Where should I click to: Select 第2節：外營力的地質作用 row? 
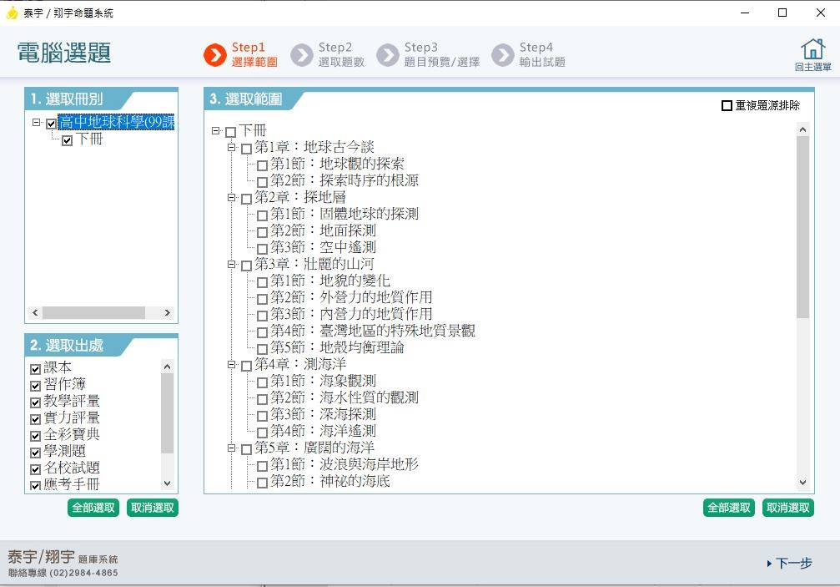click(x=351, y=297)
